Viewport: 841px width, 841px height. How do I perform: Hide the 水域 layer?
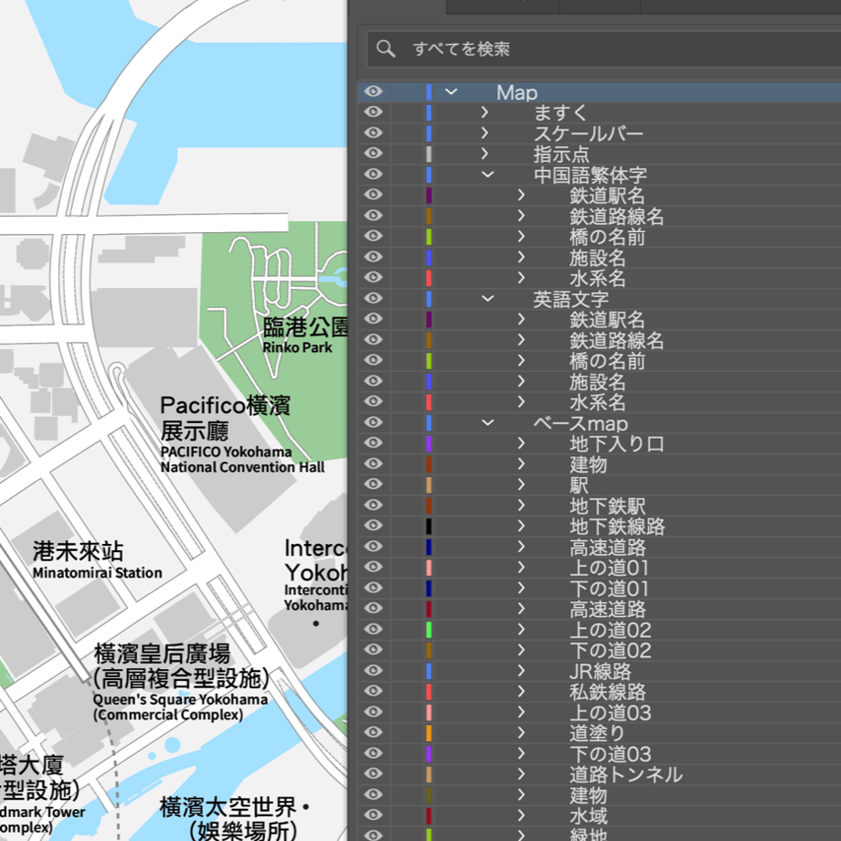[x=373, y=815]
